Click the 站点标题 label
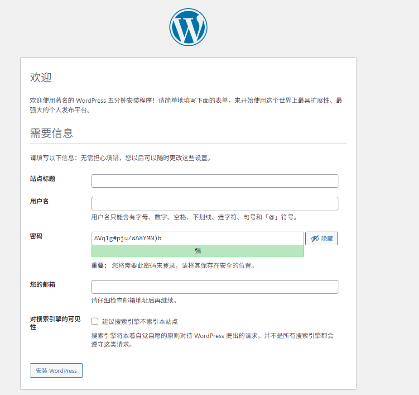This screenshot has width=419, height=395. pyautogui.click(x=43, y=179)
